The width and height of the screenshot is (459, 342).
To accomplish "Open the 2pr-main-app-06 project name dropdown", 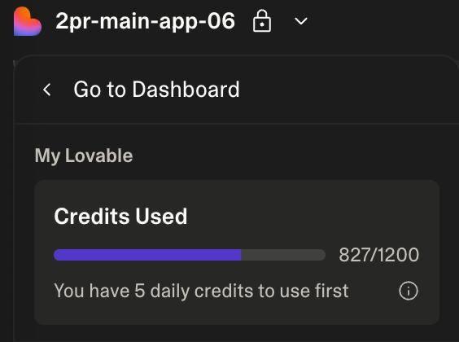I will (x=145, y=21).
